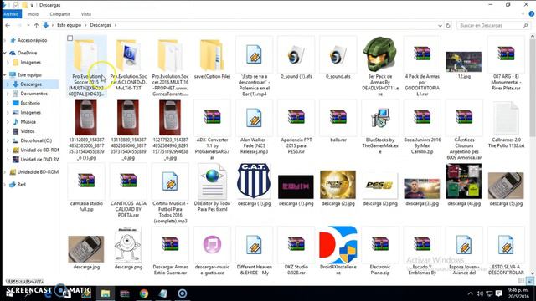Switch to the Inicio ribbon tab
Screen dimensions: 536x301
tap(33, 14)
